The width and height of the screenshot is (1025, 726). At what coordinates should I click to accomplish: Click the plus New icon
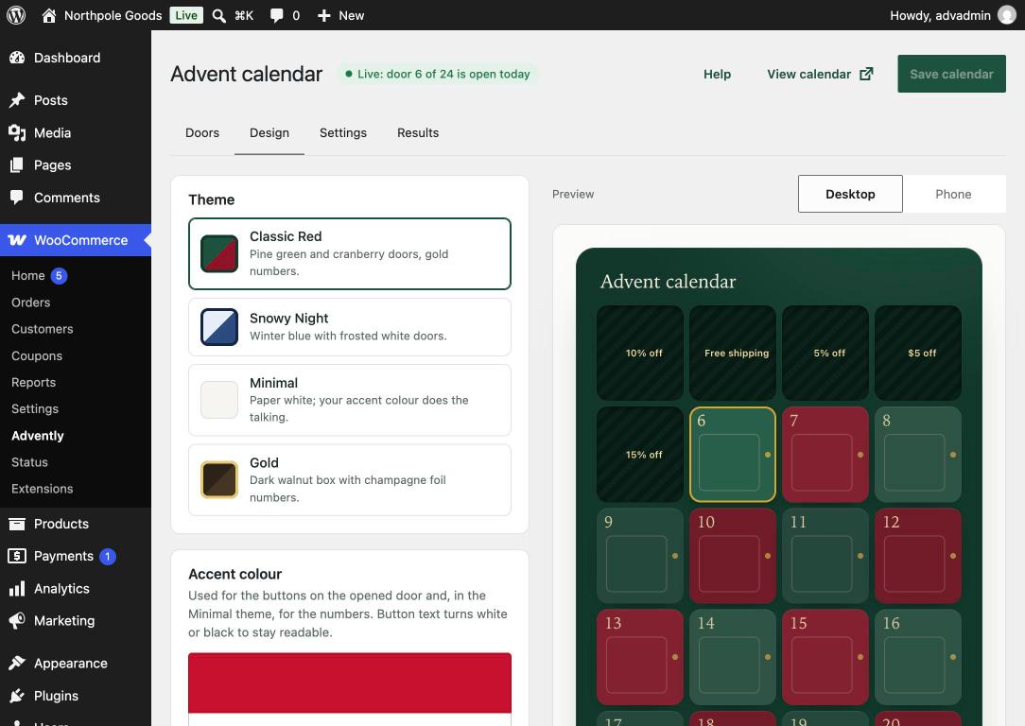click(x=323, y=16)
